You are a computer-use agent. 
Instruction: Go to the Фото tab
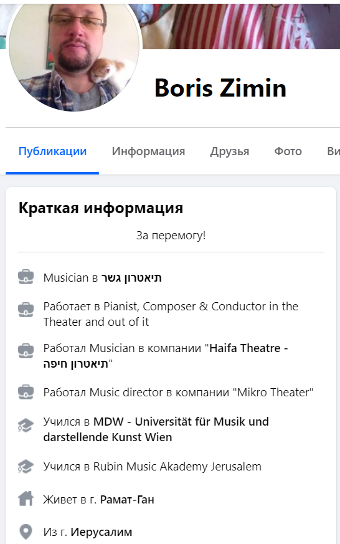(288, 151)
